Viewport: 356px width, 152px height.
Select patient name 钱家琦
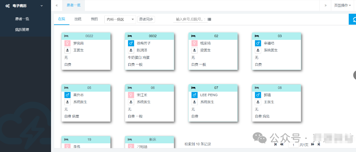click(x=206, y=43)
